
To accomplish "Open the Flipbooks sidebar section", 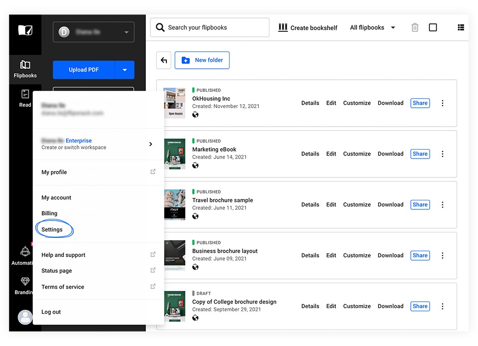I will click(25, 69).
